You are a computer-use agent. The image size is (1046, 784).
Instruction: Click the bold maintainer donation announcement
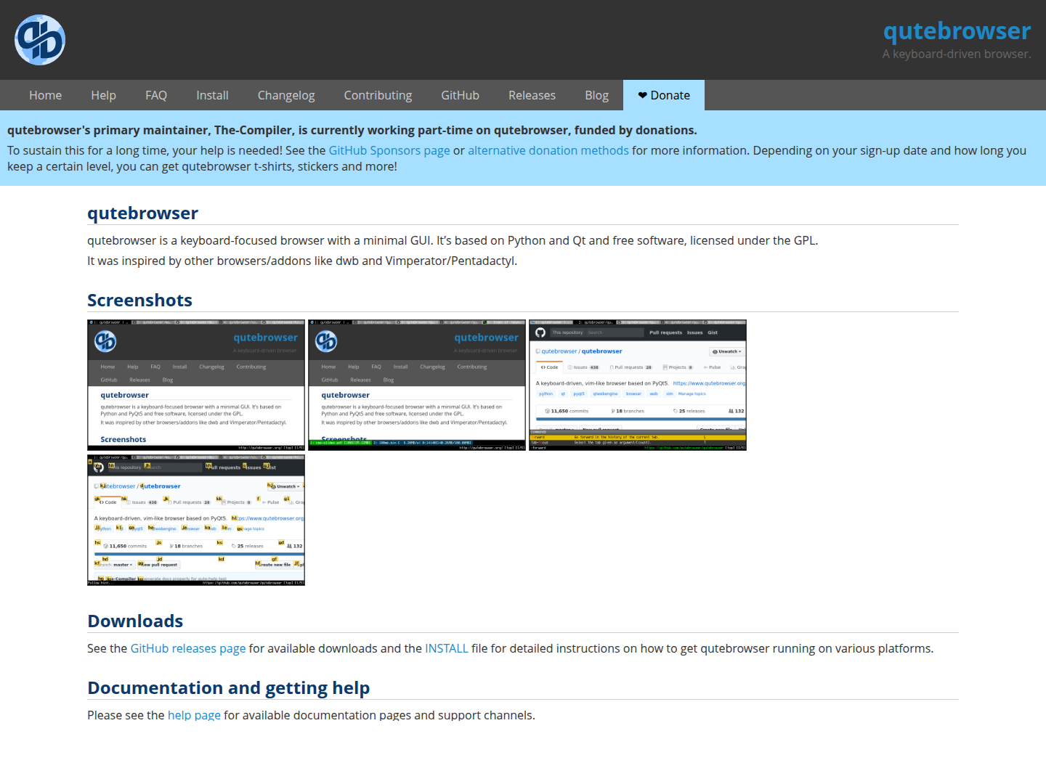352,130
